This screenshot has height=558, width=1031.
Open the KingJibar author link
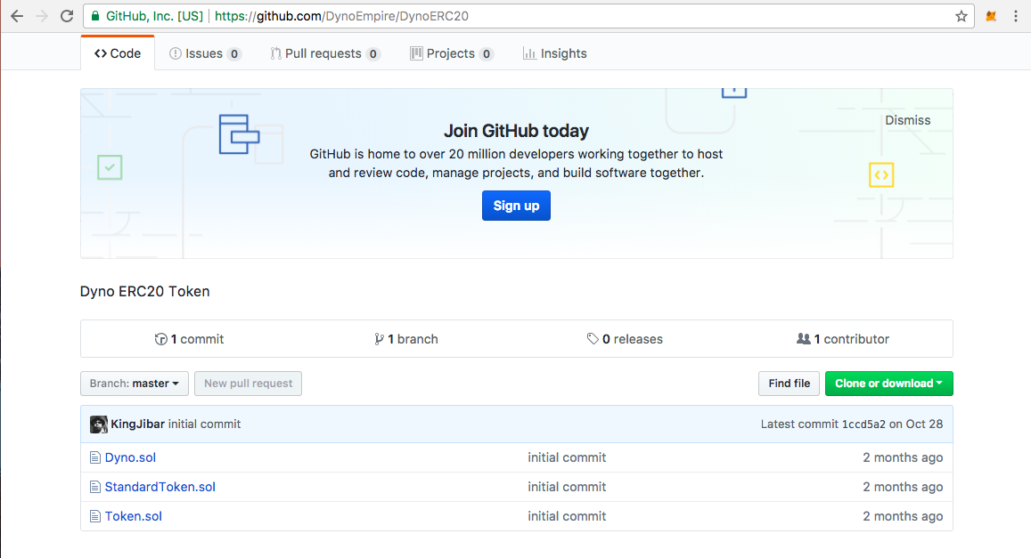pyautogui.click(x=137, y=425)
